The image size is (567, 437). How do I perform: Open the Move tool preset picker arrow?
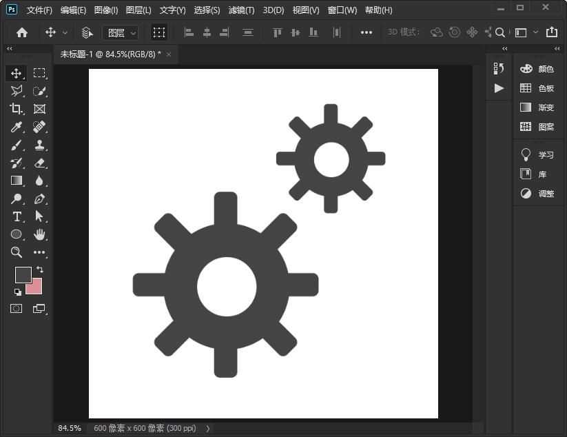[x=65, y=33]
